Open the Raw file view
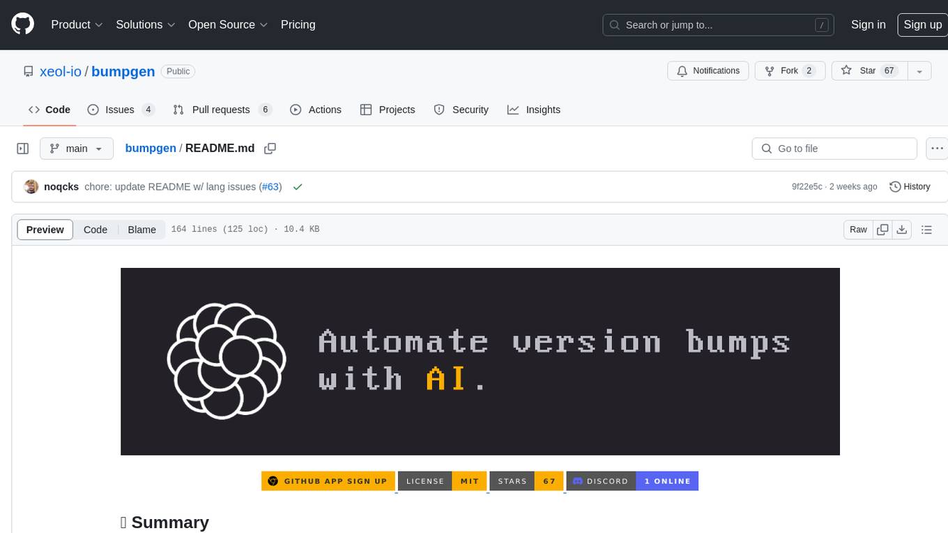The height and width of the screenshot is (533, 948). [x=858, y=230]
